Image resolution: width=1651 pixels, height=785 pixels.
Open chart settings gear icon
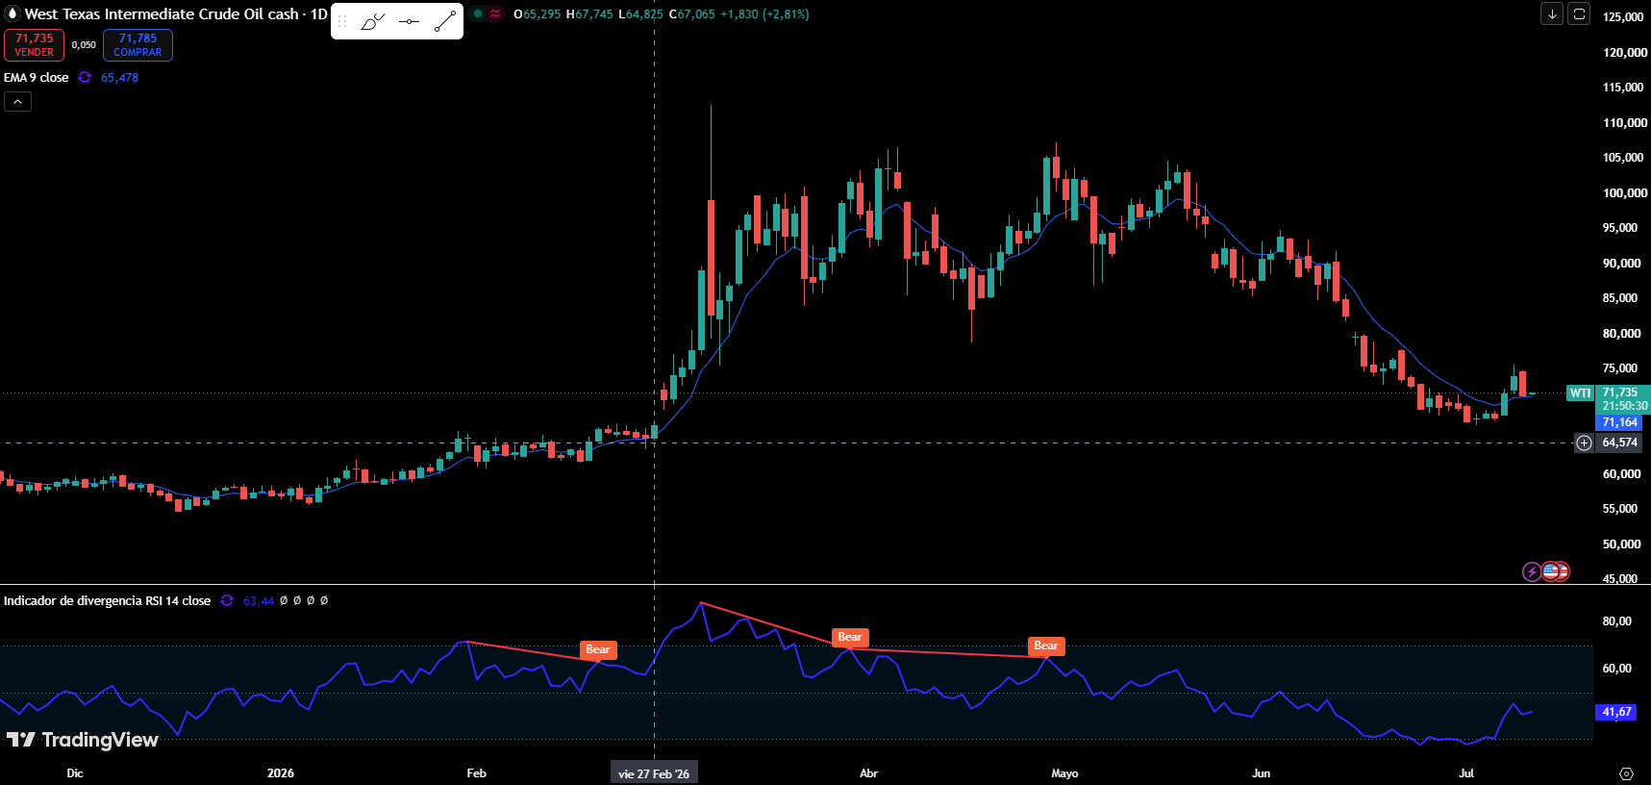click(x=1626, y=773)
